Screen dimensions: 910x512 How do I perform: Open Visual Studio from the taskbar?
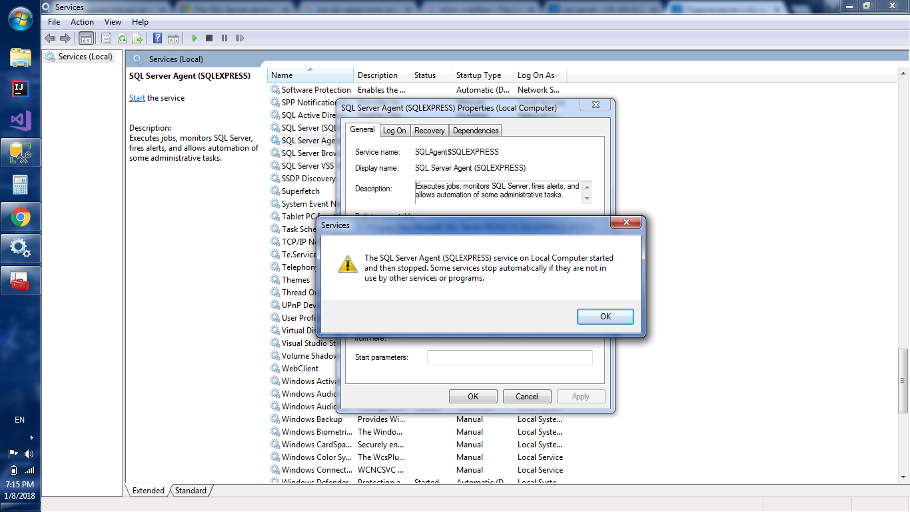click(x=21, y=121)
